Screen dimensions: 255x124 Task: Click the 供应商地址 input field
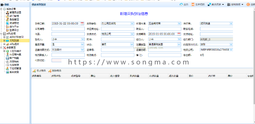click(x=118, y=29)
